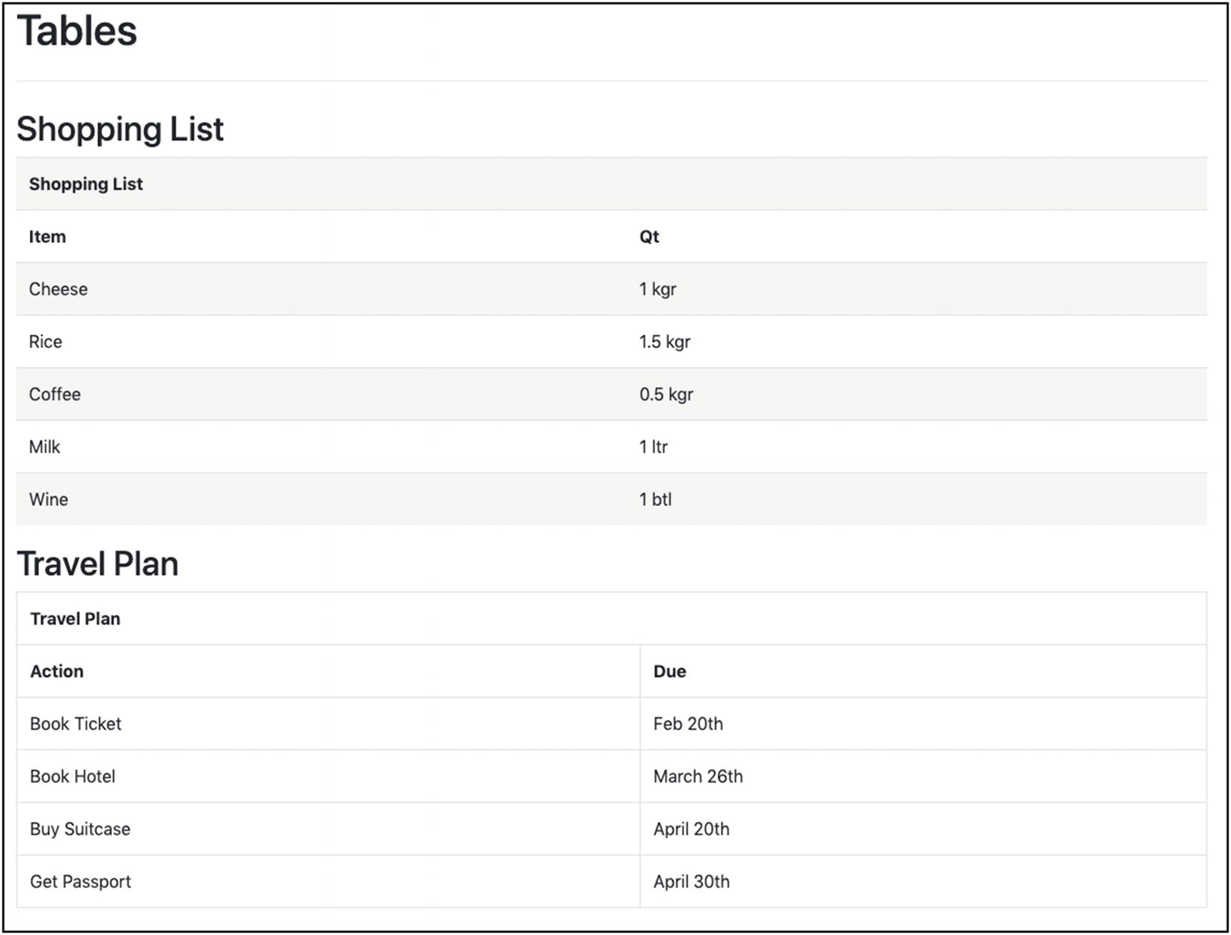The width and height of the screenshot is (1231, 935).
Task: Click the Milk item cell
Action: [44, 447]
